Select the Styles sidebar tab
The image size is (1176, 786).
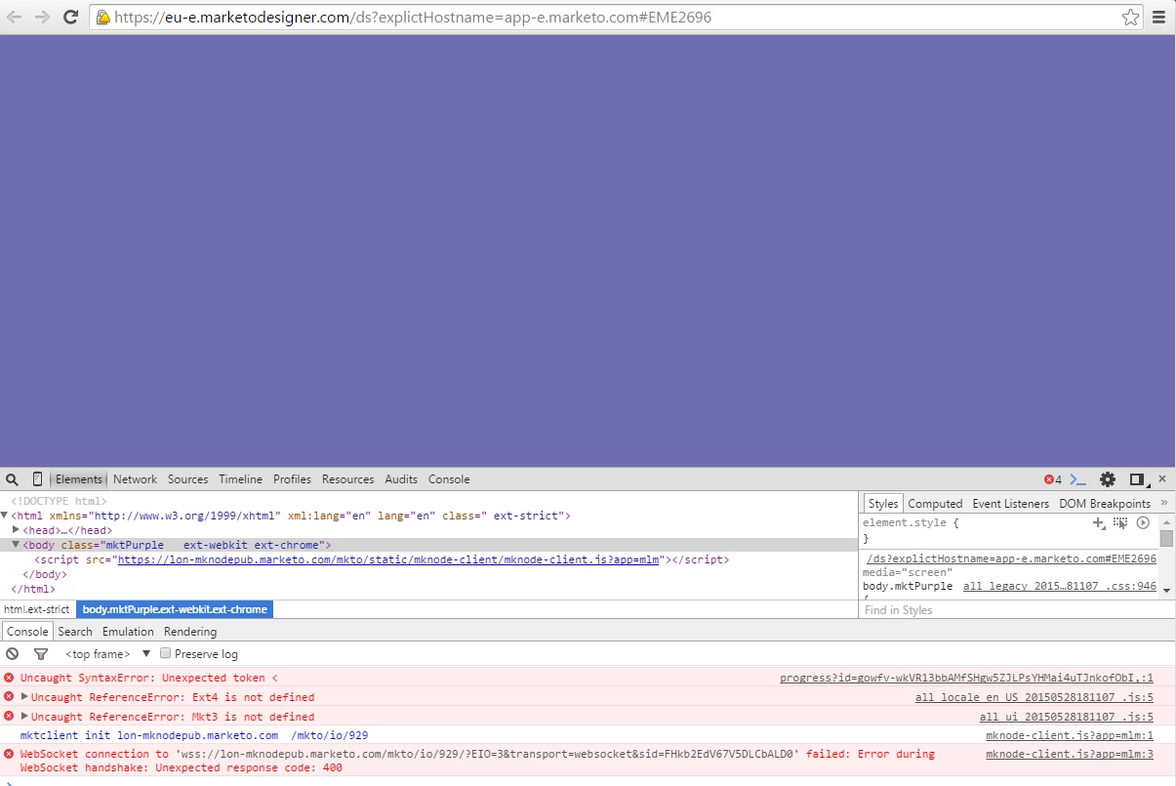point(883,504)
